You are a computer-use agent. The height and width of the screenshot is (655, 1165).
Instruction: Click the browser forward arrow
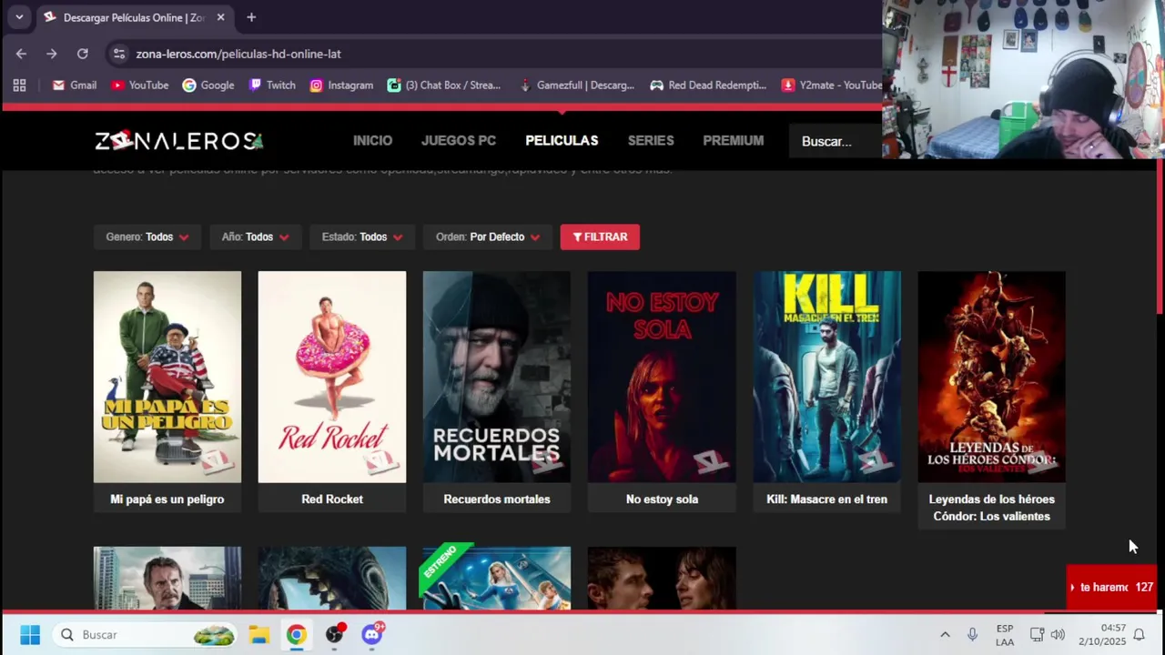(51, 54)
